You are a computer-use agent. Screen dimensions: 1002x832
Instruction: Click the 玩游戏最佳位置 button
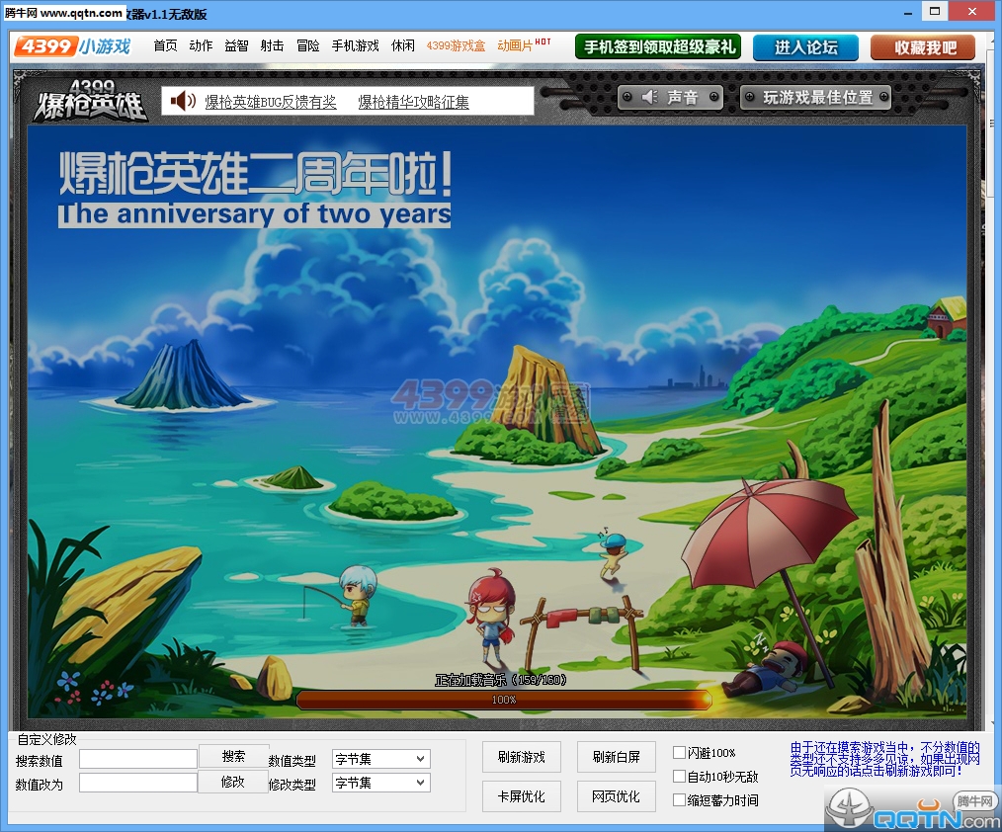pyautogui.click(x=816, y=97)
